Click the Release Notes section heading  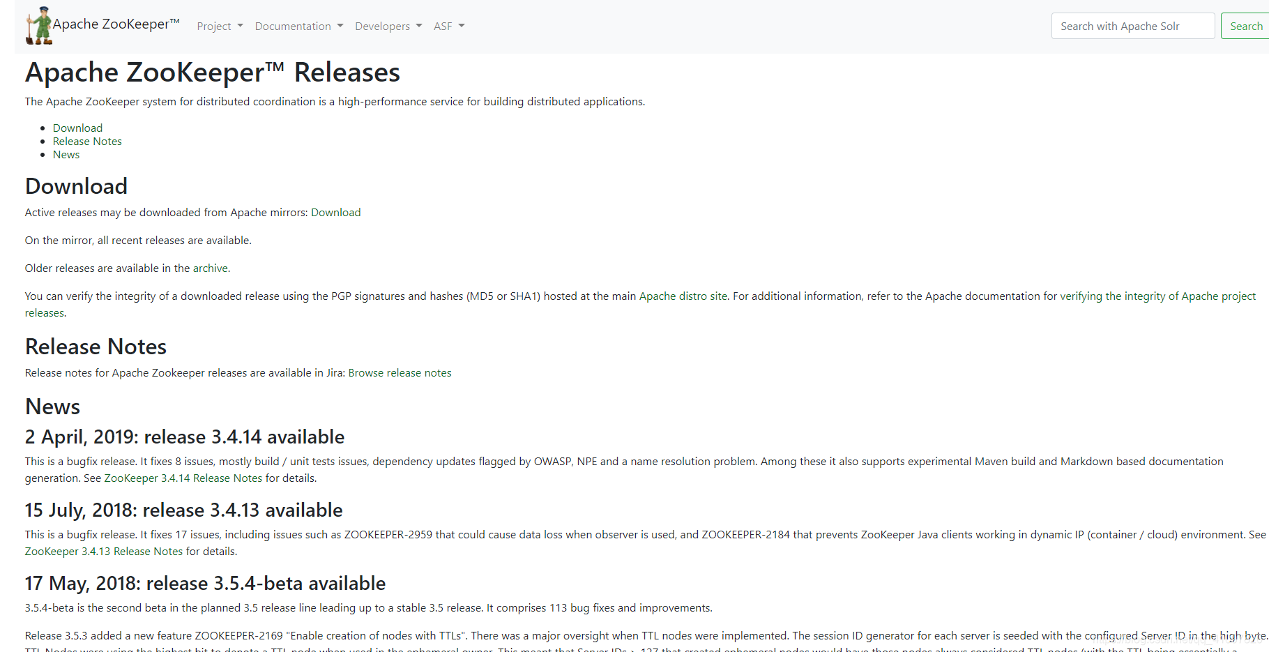[x=96, y=347]
